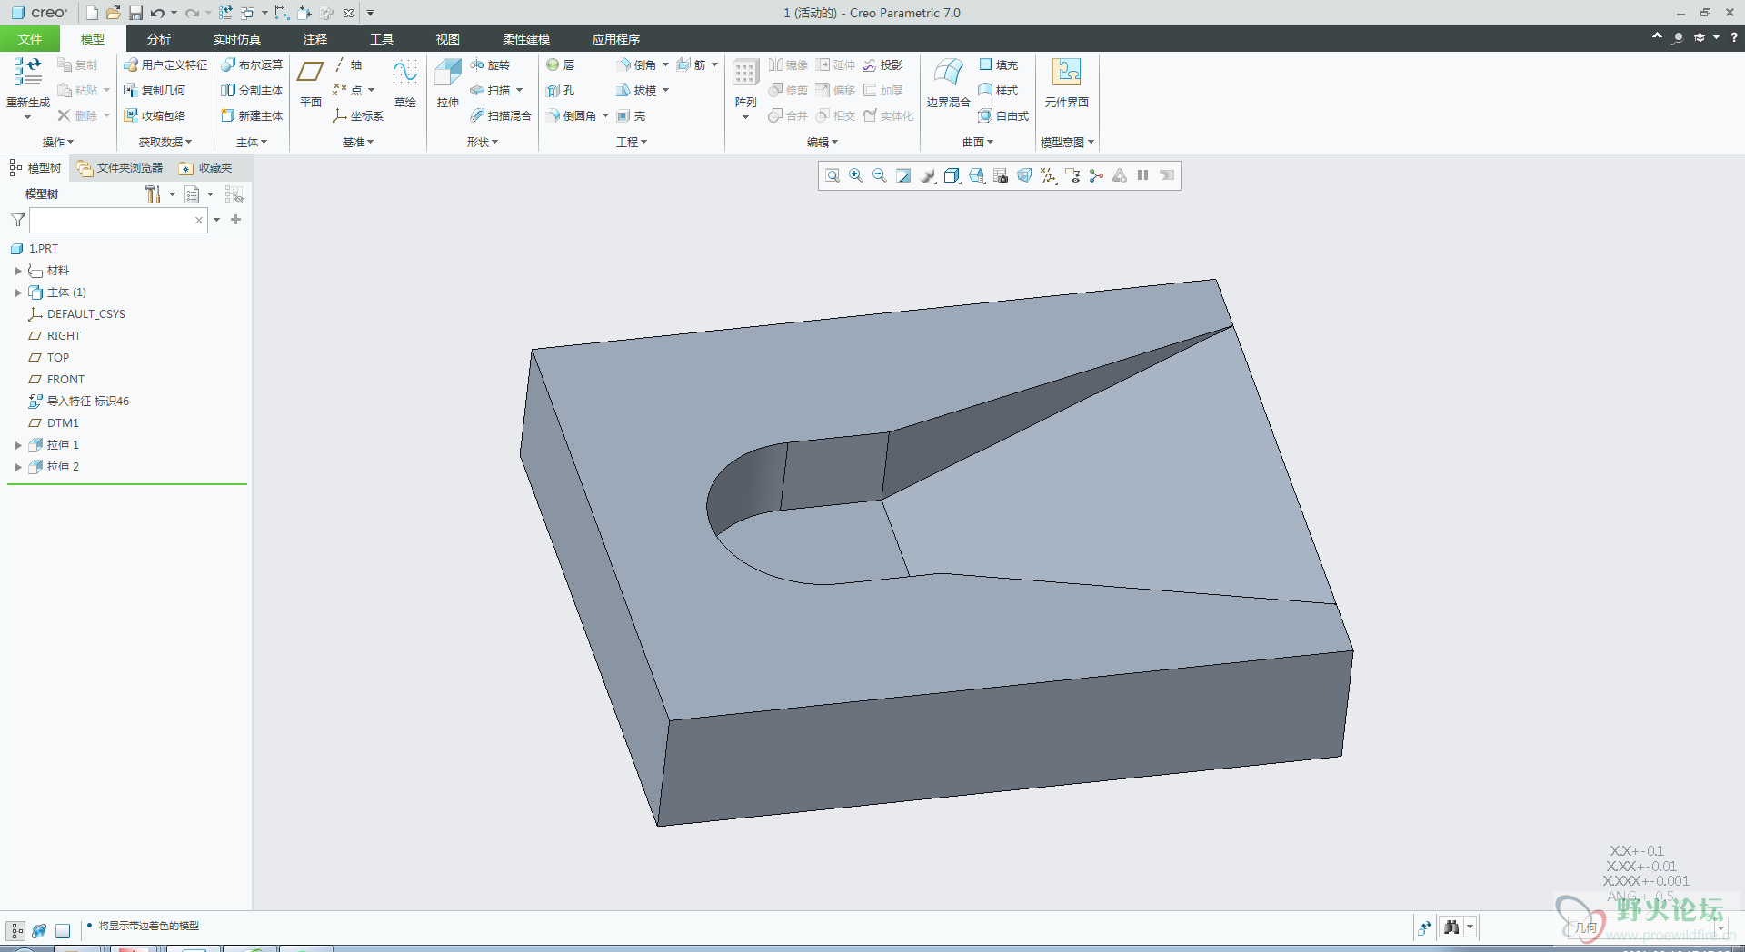The image size is (1745, 952).
Task: Toggle annotation display icon in graphics toolbar
Action: 1072,175
